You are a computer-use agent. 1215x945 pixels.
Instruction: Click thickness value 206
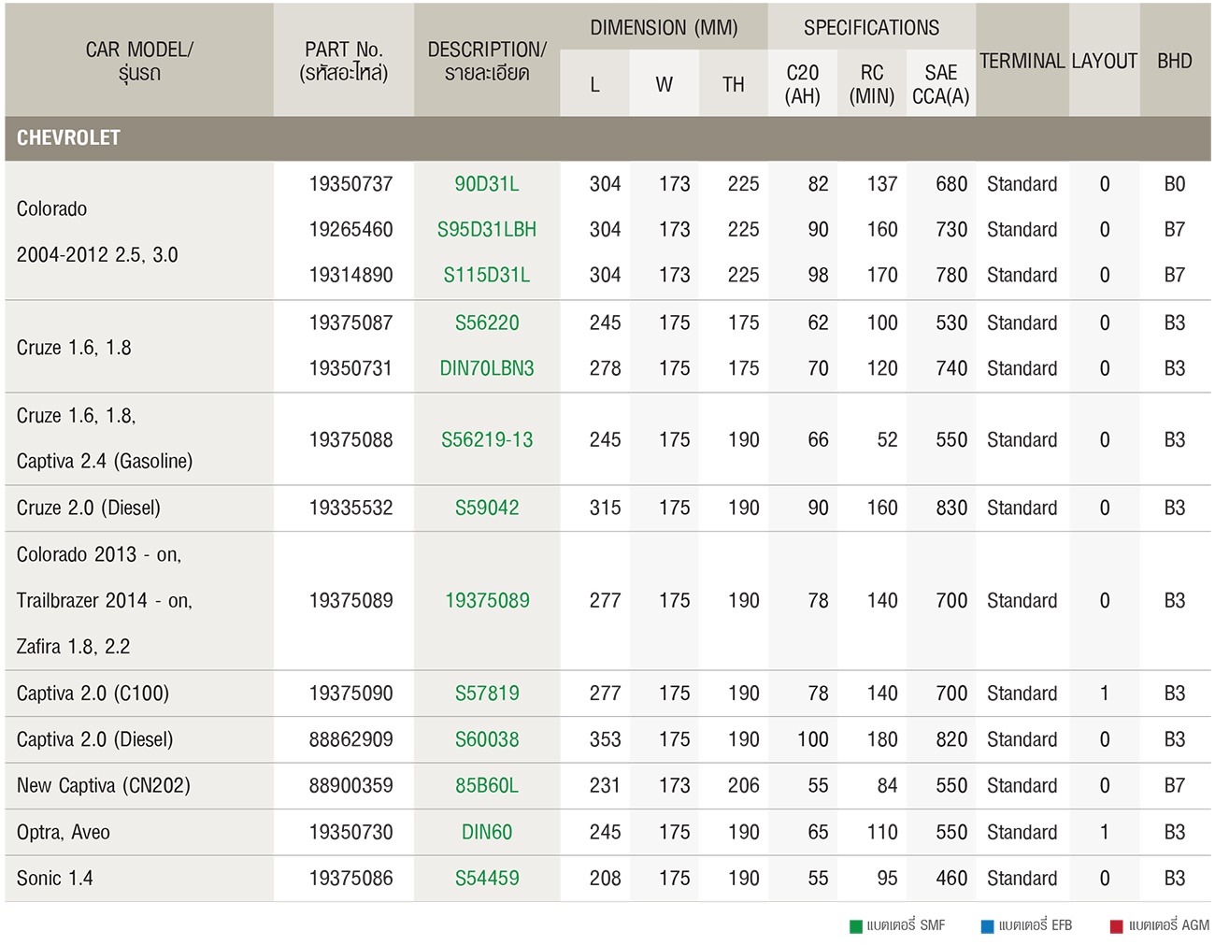pyautogui.click(x=743, y=786)
